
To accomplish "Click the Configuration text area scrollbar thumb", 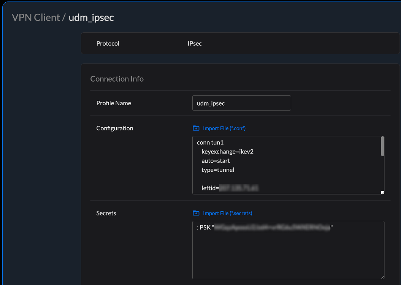I will pos(382,146).
